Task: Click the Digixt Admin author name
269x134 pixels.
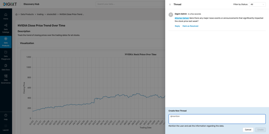Action: point(181,14)
